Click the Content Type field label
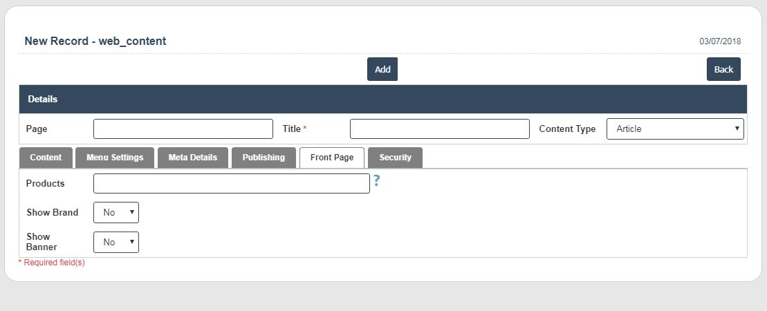767x311 pixels. [x=567, y=129]
